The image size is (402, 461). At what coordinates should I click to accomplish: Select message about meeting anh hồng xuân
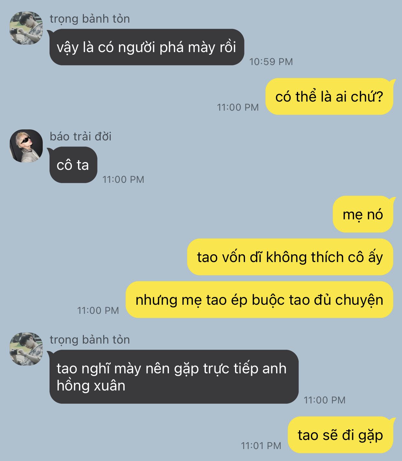click(x=174, y=377)
